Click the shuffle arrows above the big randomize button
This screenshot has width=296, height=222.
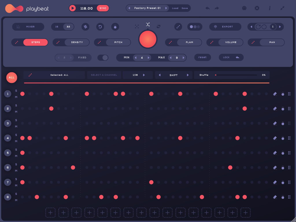tap(148, 25)
